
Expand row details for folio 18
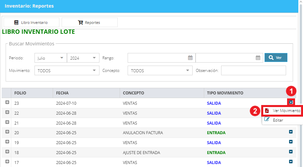click(7, 151)
